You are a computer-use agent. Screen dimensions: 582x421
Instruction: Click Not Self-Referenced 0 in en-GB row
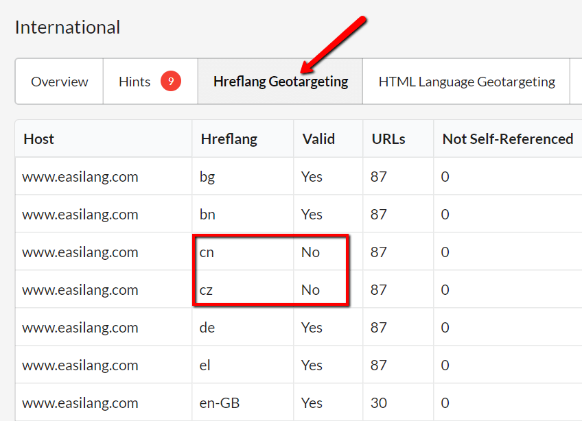click(x=445, y=403)
